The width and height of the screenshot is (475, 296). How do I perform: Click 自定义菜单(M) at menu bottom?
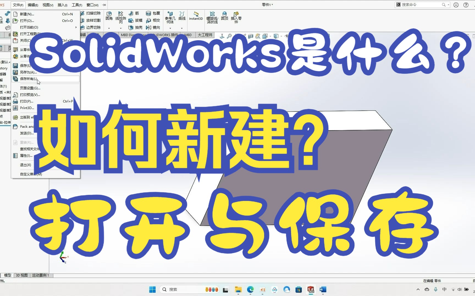[x=31, y=174]
